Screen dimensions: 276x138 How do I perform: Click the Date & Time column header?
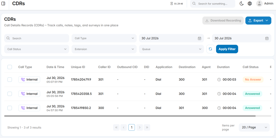(55, 67)
